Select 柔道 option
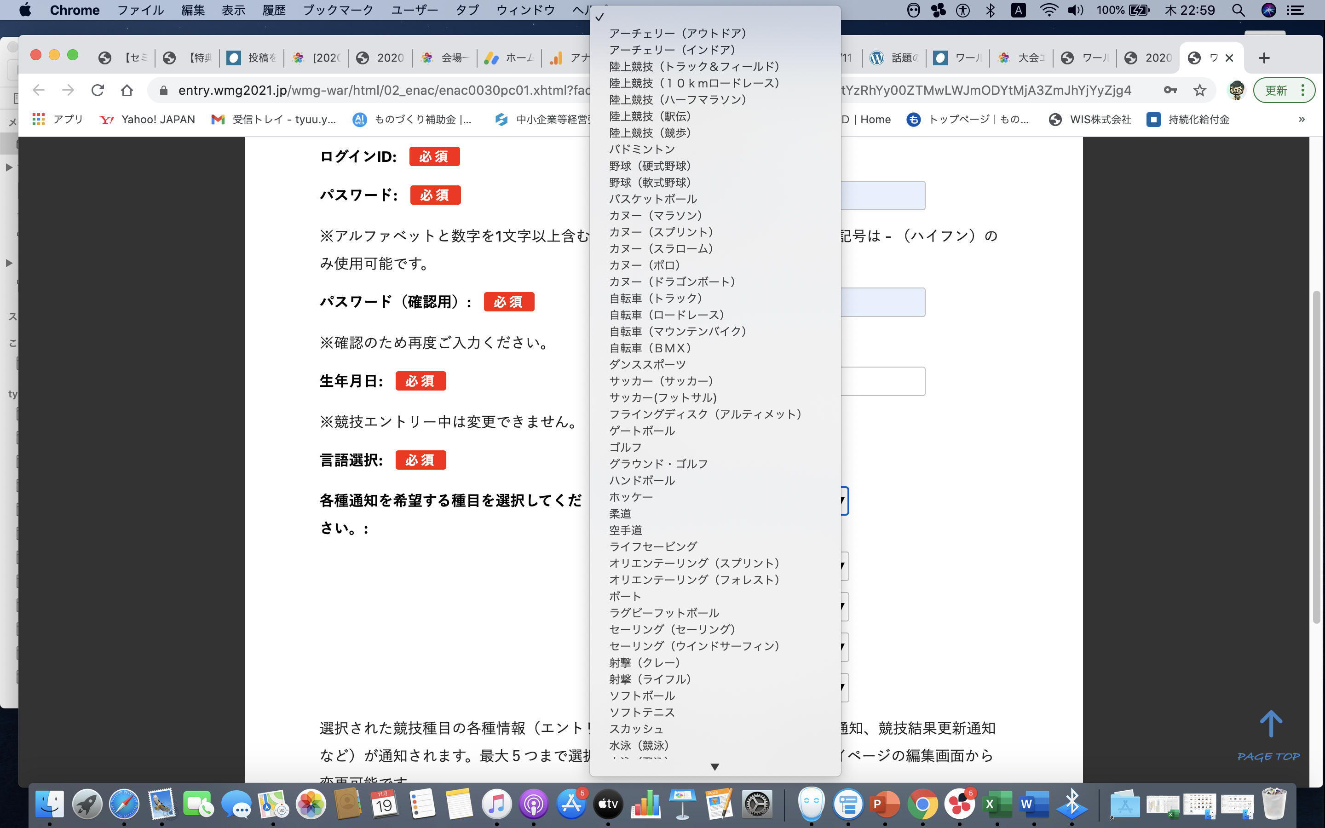 coord(715,514)
